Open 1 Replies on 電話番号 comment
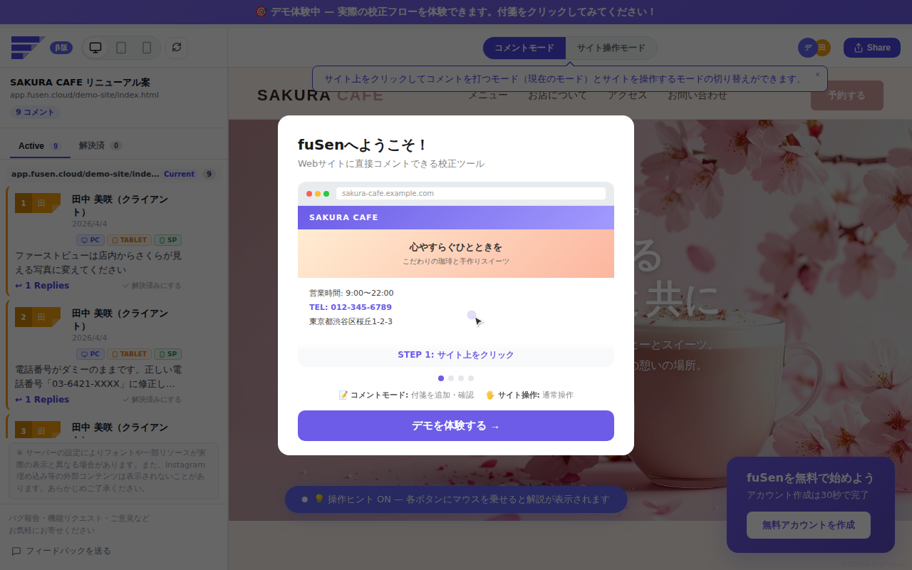This screenshot has width=912, height=570. [x=42, y=400]
